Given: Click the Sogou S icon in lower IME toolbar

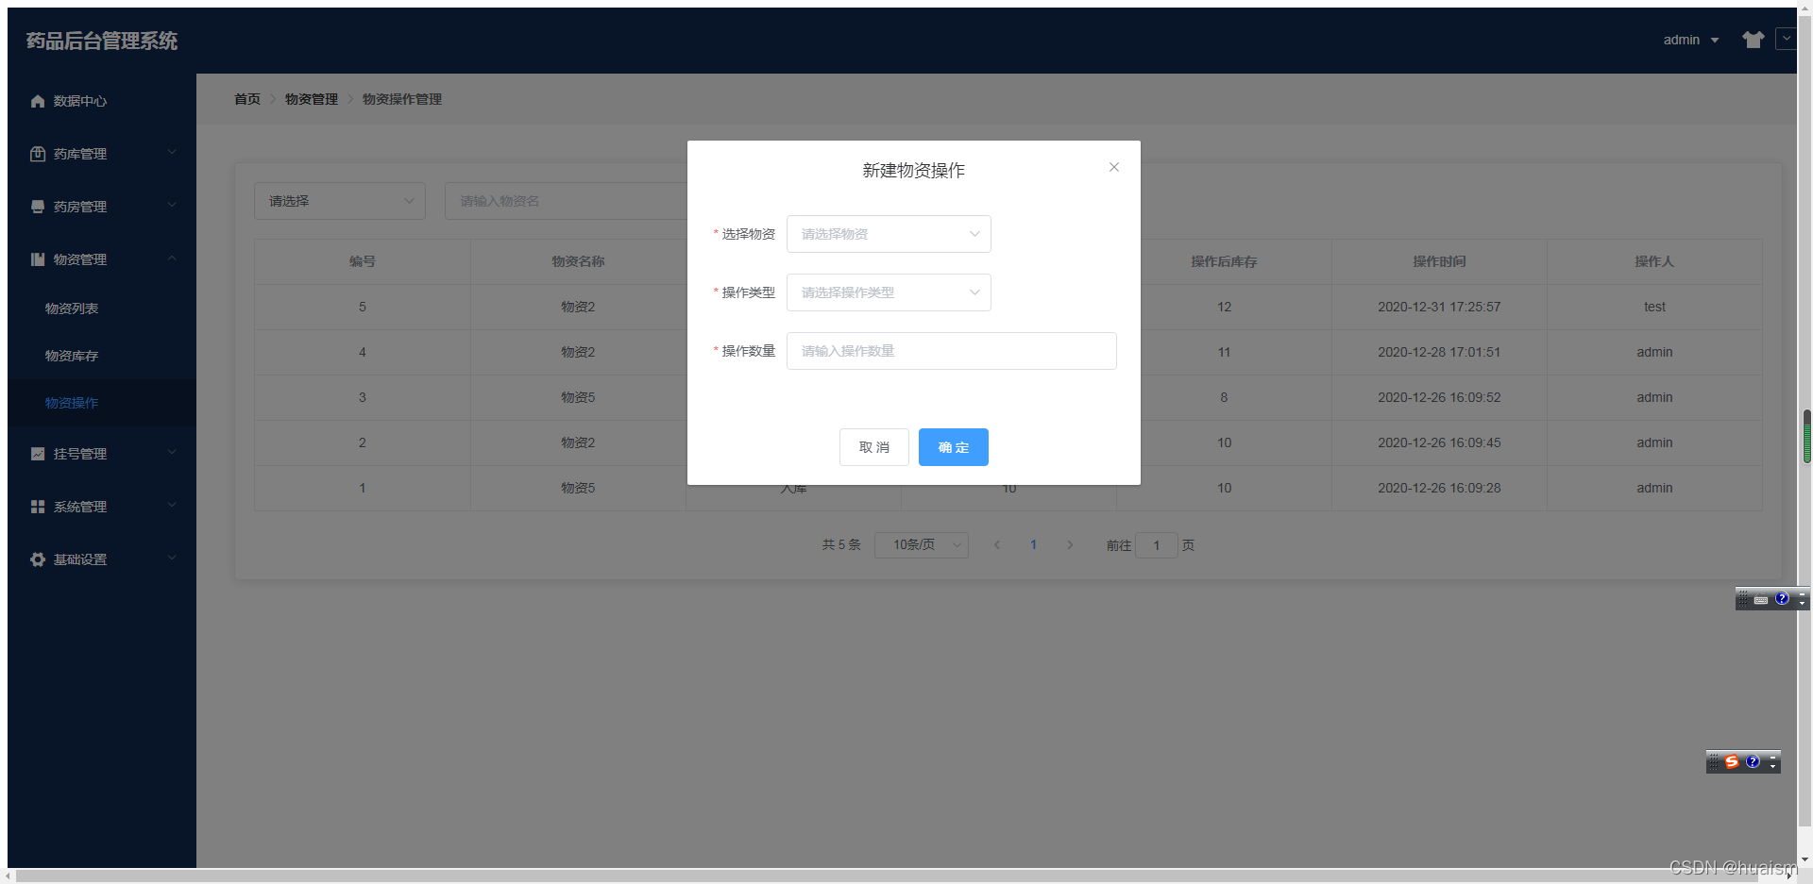Looking at the screenshot, I should [1732, 761].
